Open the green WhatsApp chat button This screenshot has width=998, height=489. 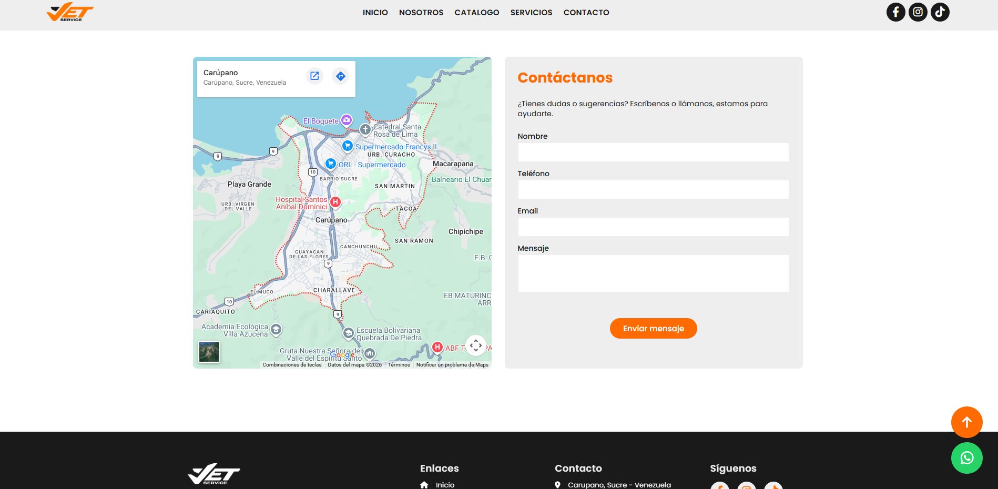(x=966, y=458)
